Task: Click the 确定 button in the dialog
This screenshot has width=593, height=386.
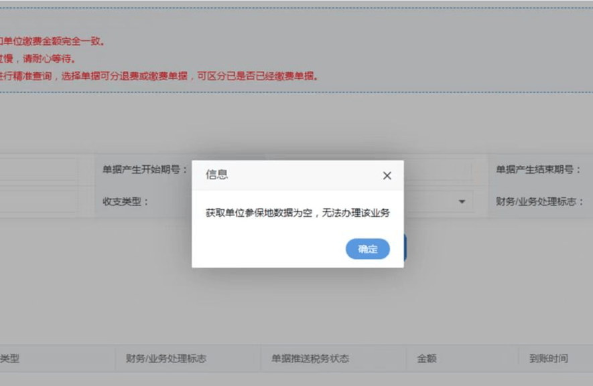Action: (x=367, y=248)
